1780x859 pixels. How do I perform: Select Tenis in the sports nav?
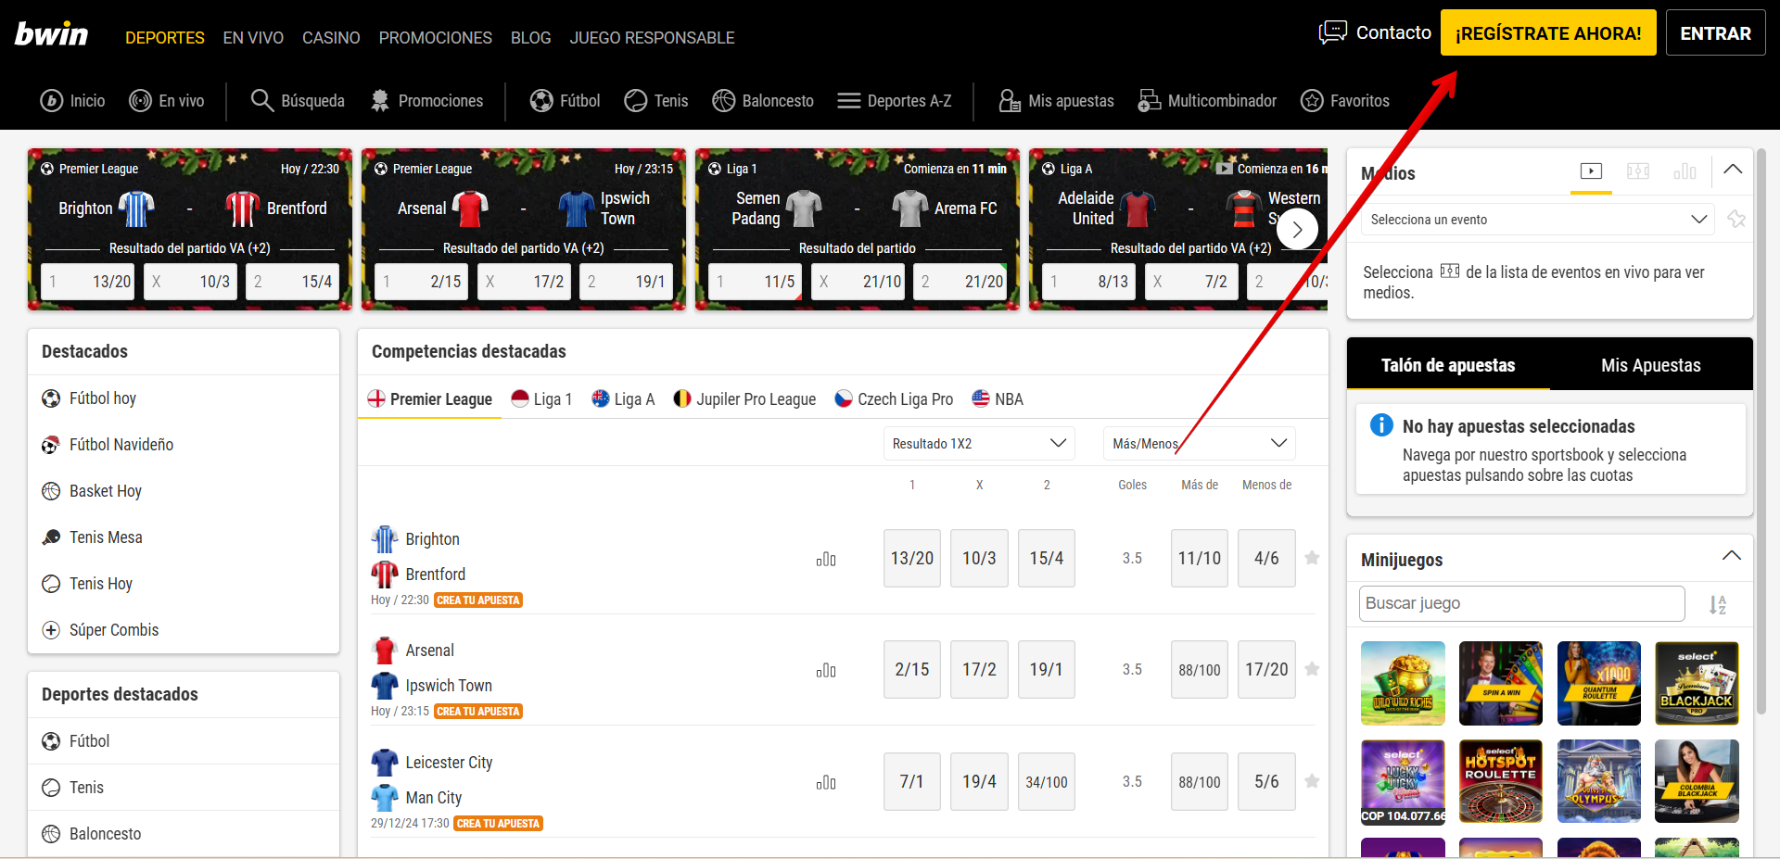(656, 101)
